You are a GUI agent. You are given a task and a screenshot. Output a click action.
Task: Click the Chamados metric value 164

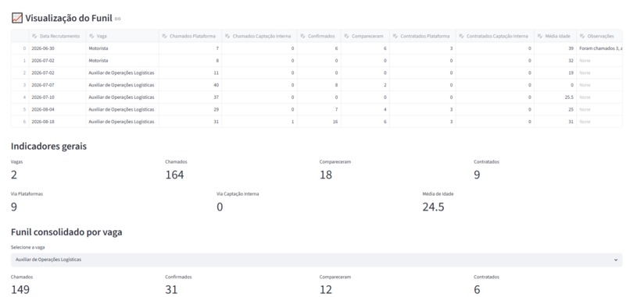(x=174, y=175)
